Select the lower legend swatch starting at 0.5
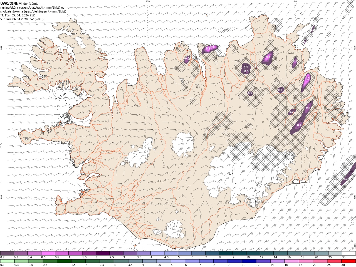 tap(36, 261)
